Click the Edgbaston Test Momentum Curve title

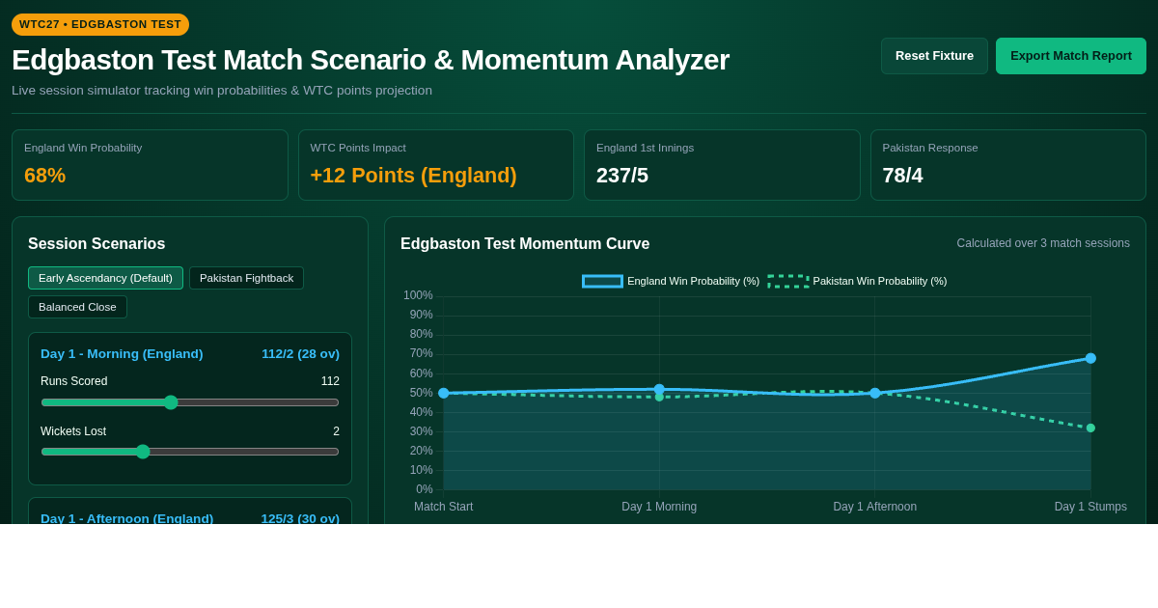pos(525,244)
